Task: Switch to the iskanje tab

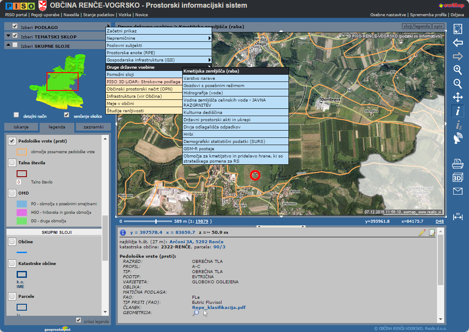Action: tap(21, 127)
